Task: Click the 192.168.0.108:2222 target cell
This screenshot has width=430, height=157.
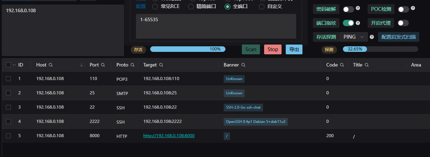Action: pos(162,121)
